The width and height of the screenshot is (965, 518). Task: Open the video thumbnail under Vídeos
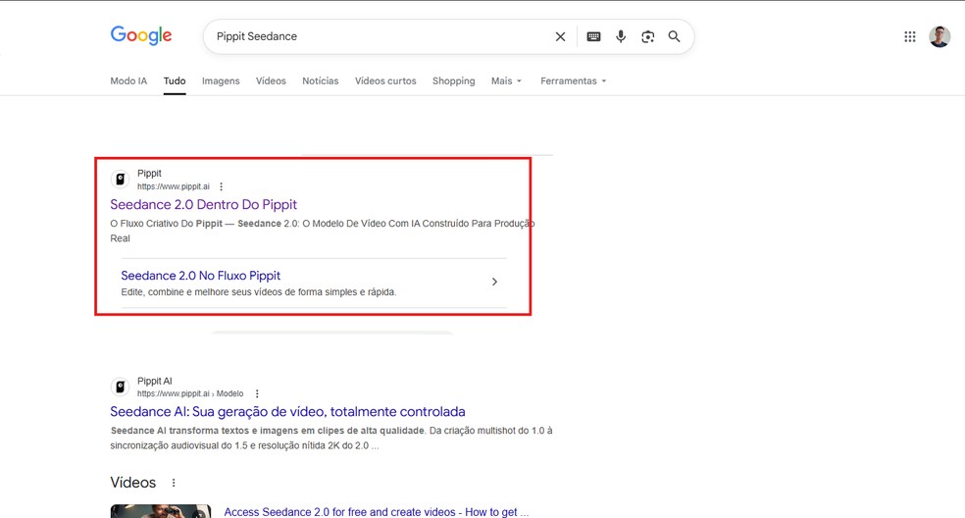pos(161,511)
